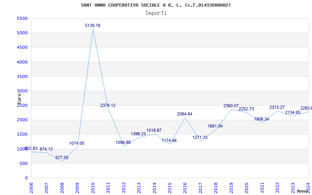Click the x-axis year 2011
This screenshot has height=195, width=312.
coord(108,188)
